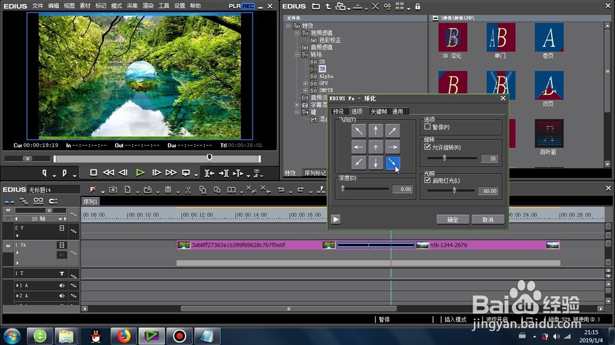Select the down-left fly direction arrow

(359, 163)
